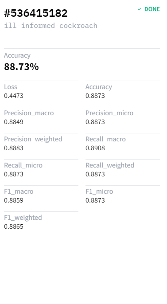The width and height of the screenshot is (167, 304).
Task: Click the Loss metric label
Action: [x=11, y=87]
